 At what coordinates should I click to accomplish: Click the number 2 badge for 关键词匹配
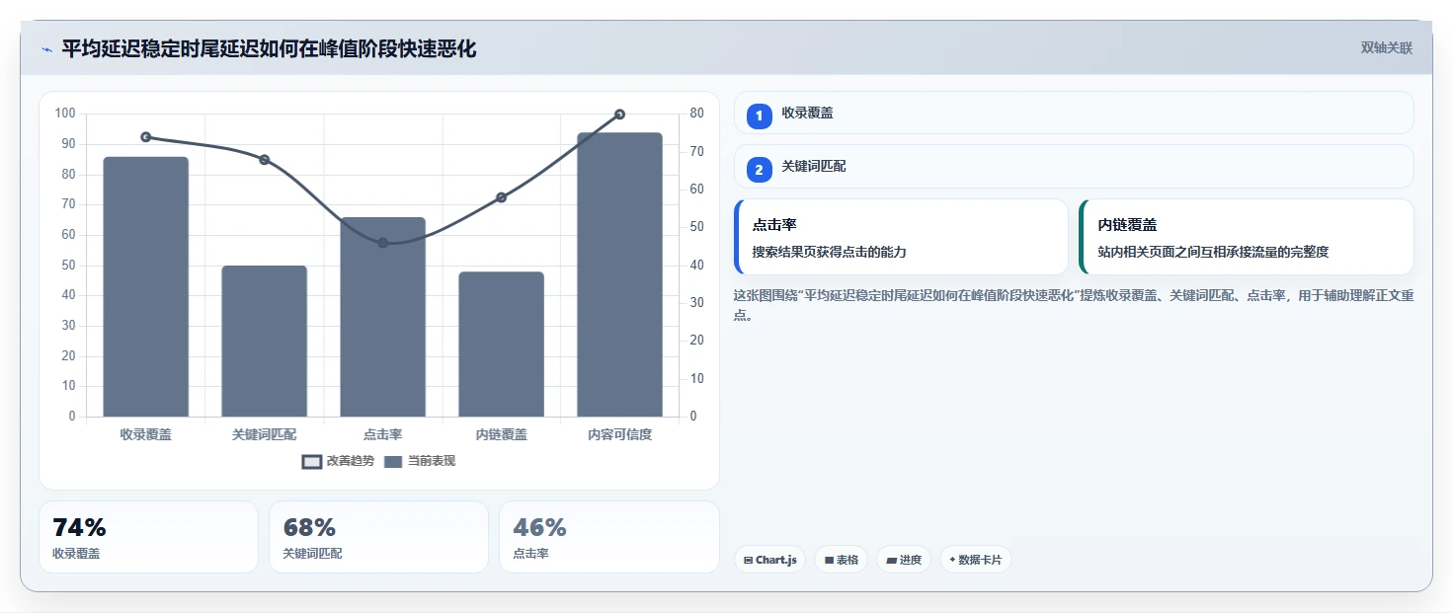760,170
